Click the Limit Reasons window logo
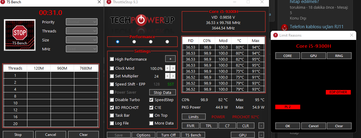361x138 pixels. (275, 35)
